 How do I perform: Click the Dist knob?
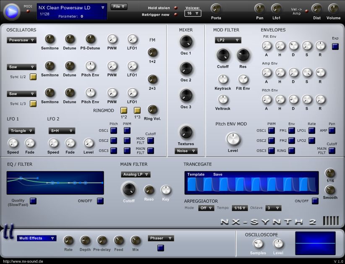click(317, 9)
